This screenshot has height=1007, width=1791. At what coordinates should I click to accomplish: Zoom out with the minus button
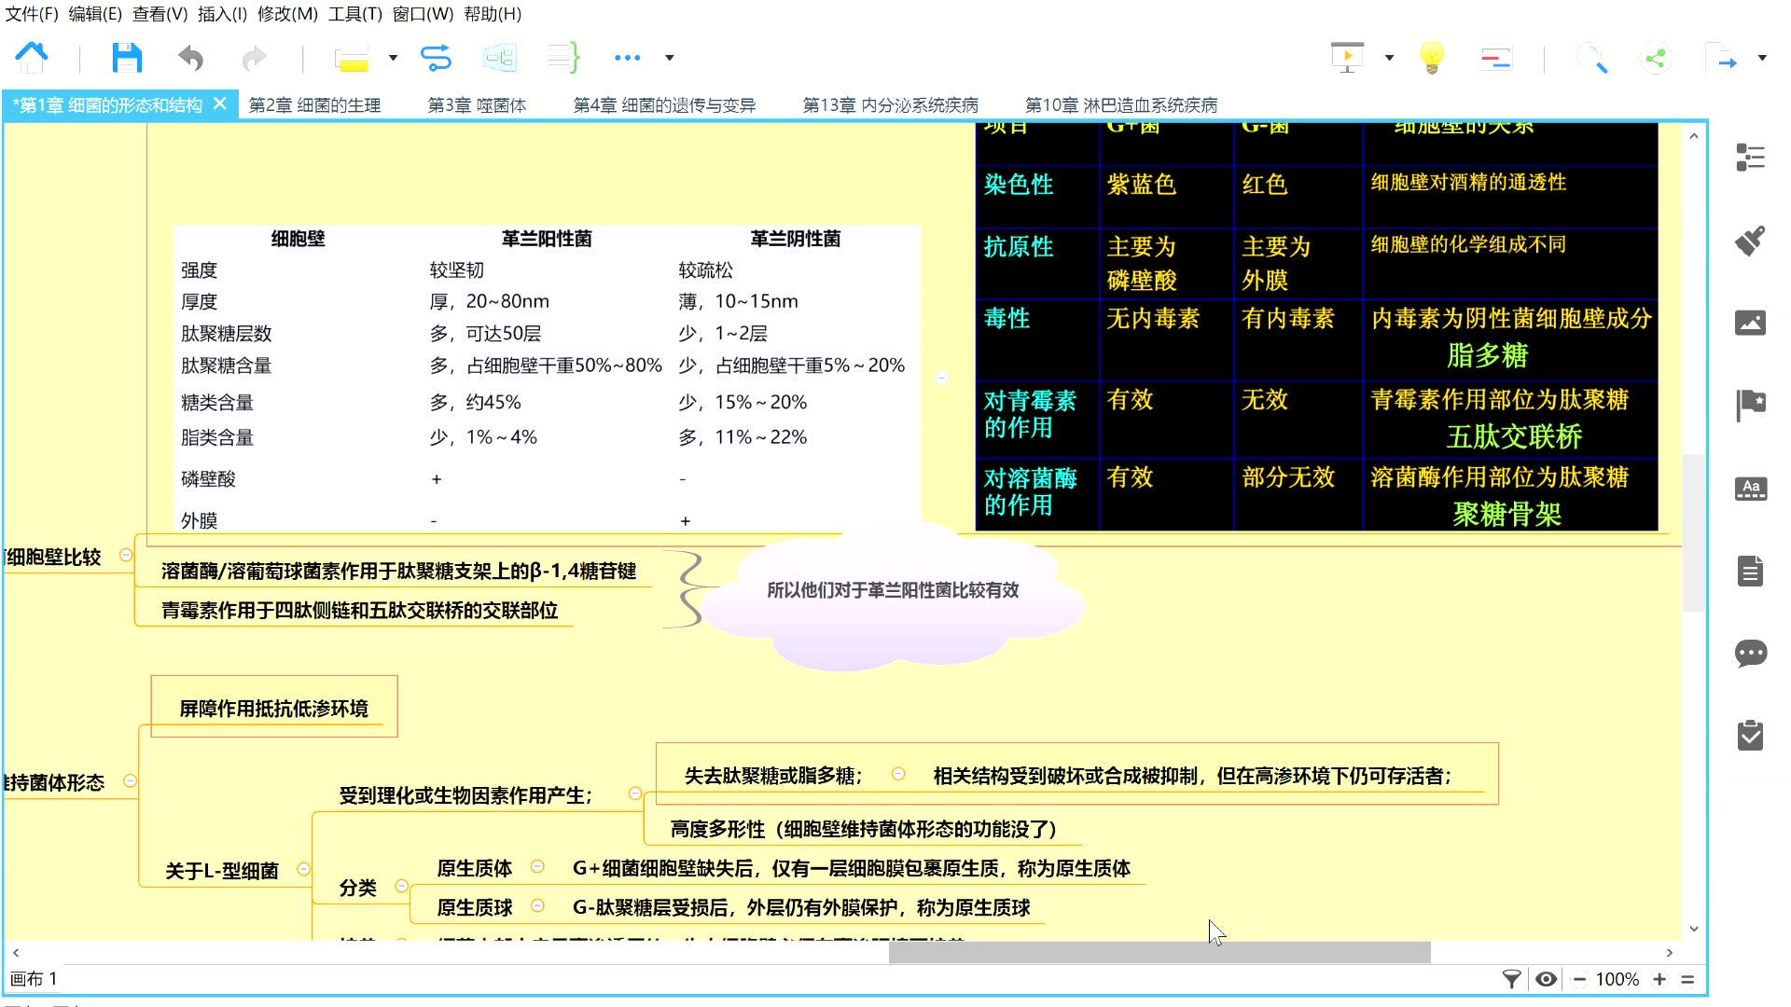tap(1579, 979)
